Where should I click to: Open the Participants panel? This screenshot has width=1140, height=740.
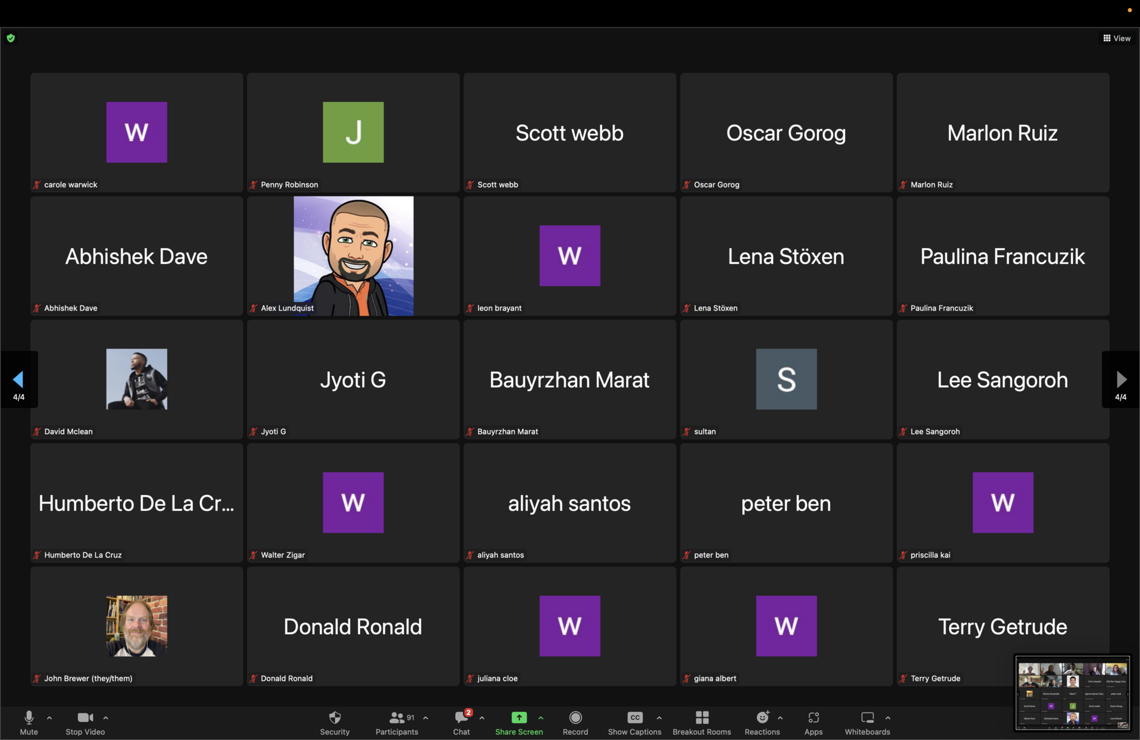coord(396,723)
